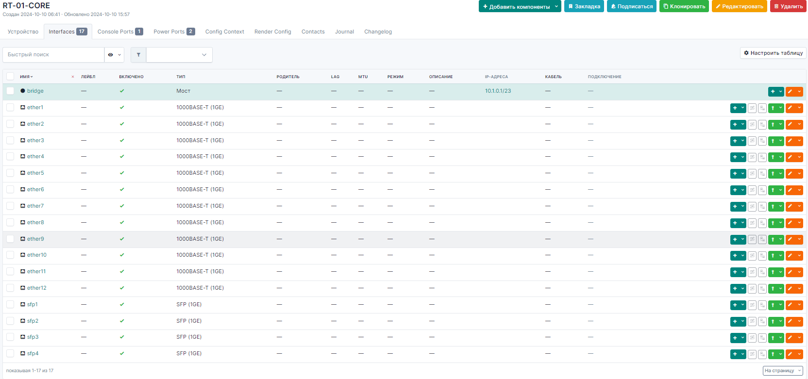Open the 10.1.0.1/23 IP address link
Image resolution: width=808 pixels, height=379 pixels.
pyautogui.click(x=498, y=91)
